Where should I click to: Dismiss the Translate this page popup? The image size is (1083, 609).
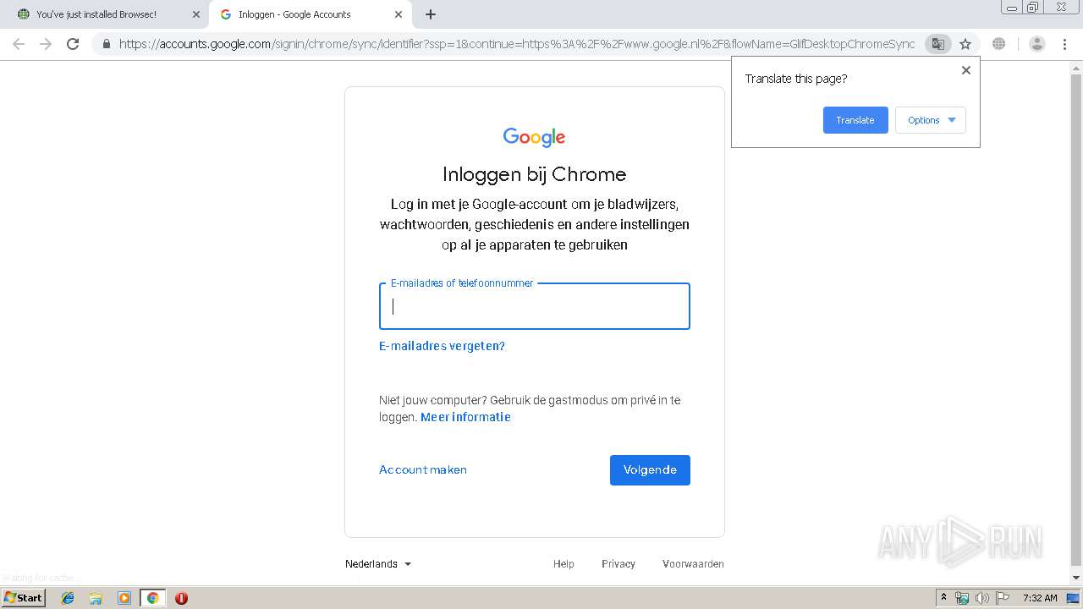[965, 70]
